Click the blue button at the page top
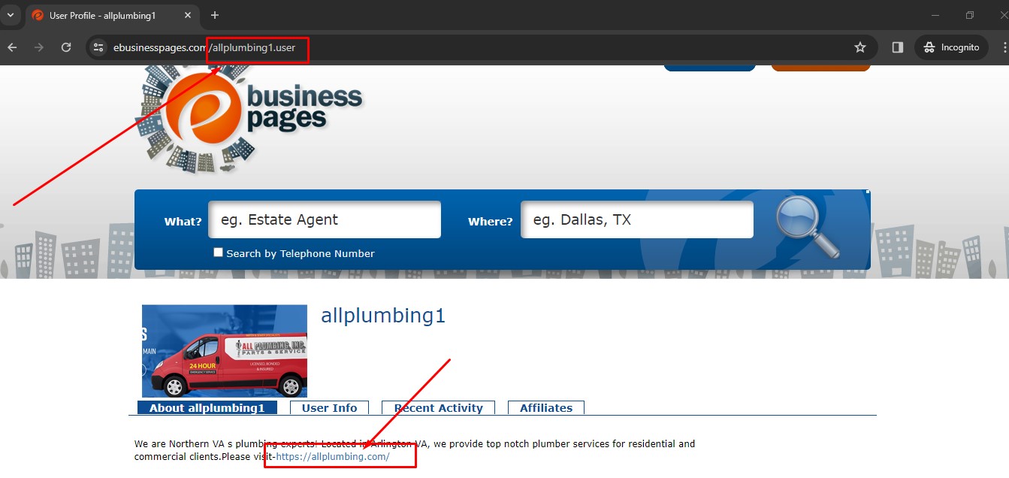 (x=709, y=68)
